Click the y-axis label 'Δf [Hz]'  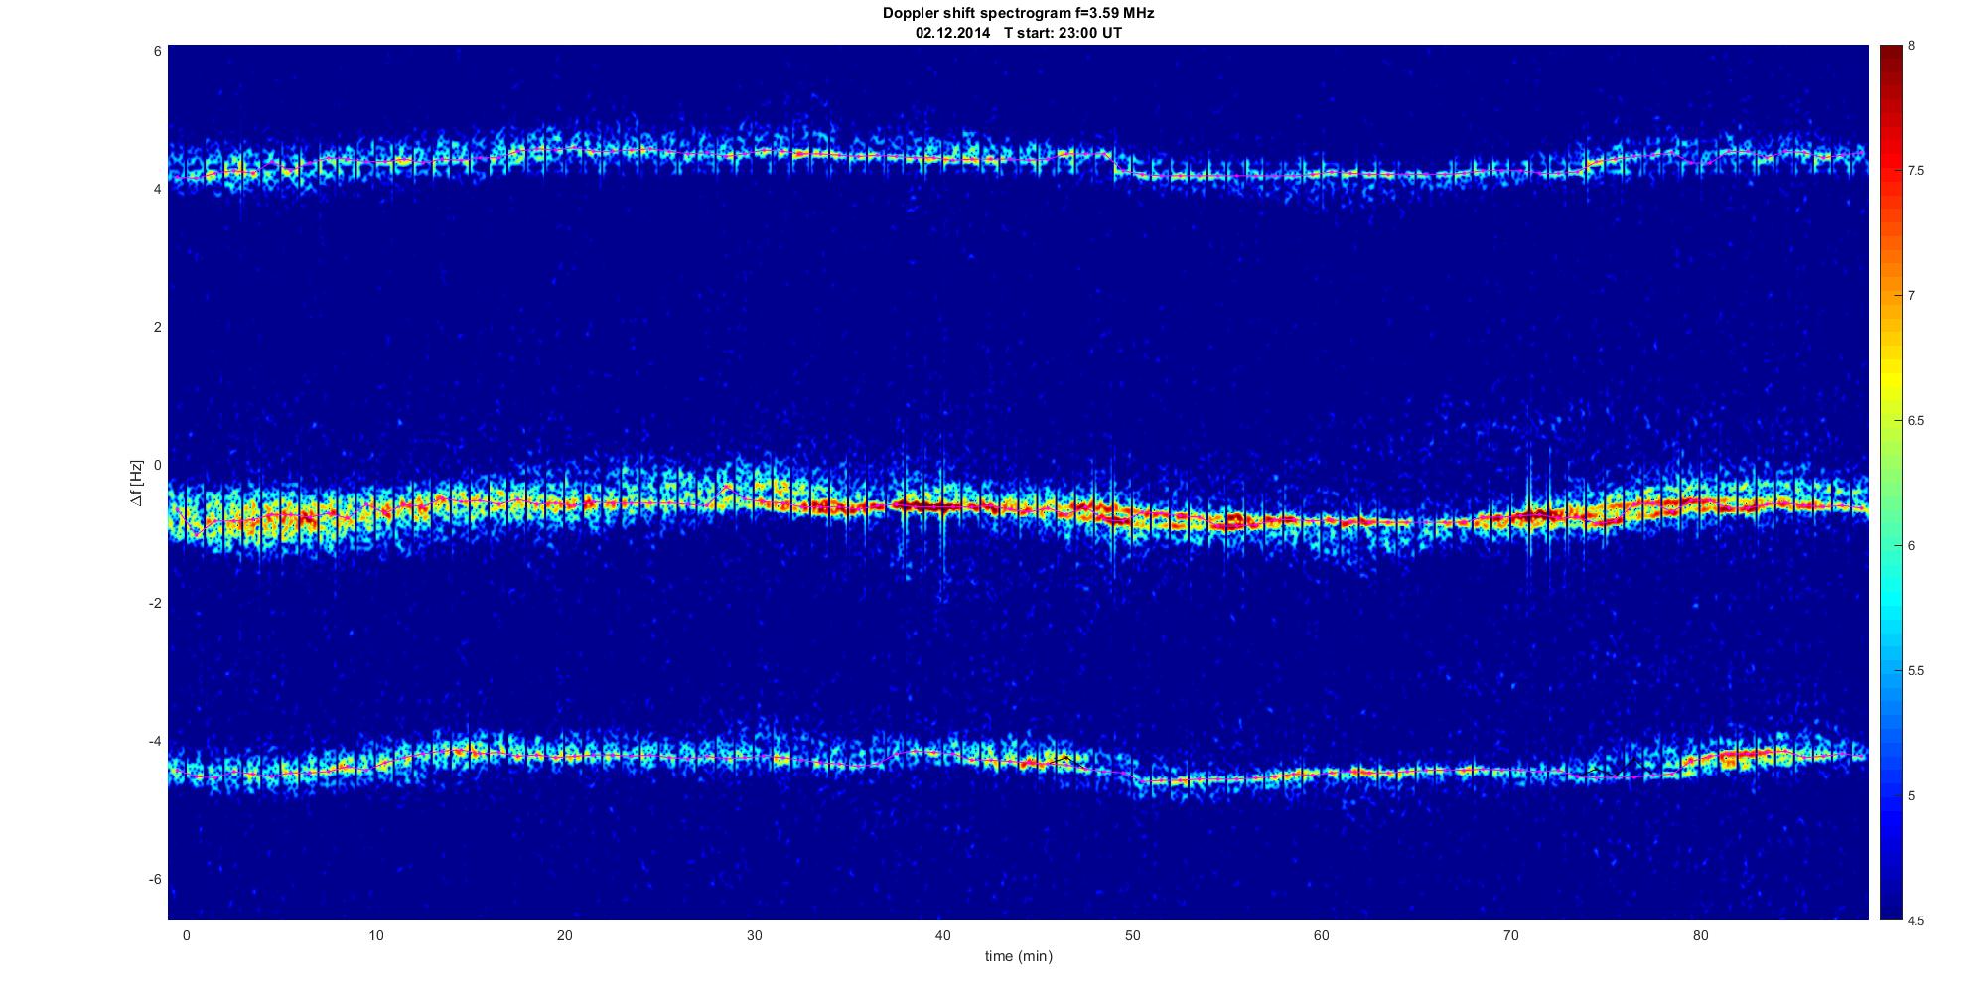(136, 483)
